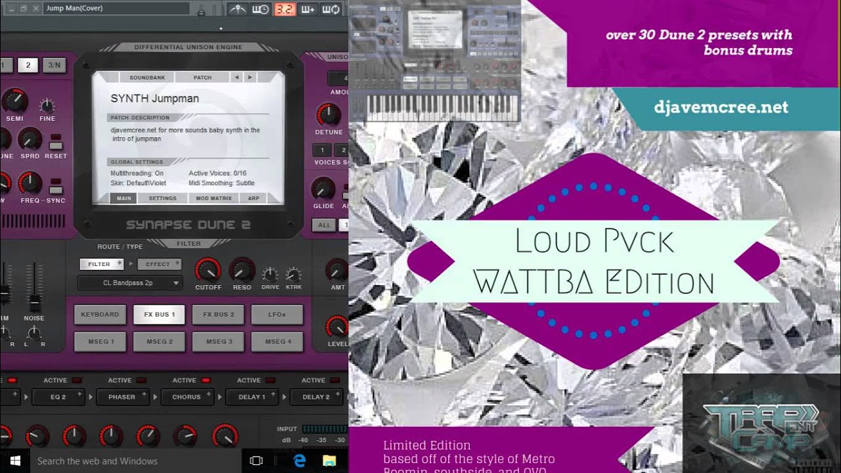Click the SEMI knob

14,101
